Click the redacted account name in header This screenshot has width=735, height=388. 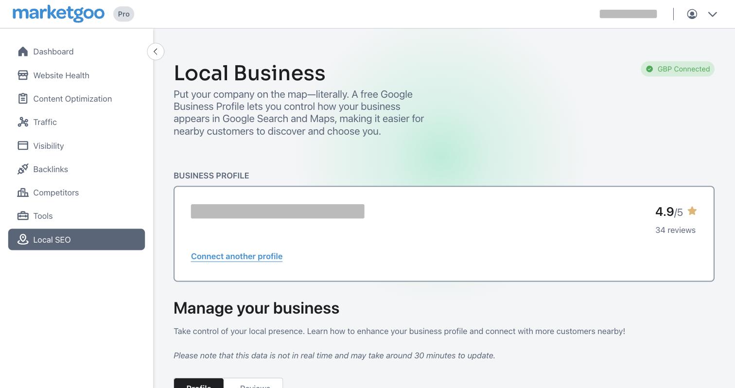point(628,14)
